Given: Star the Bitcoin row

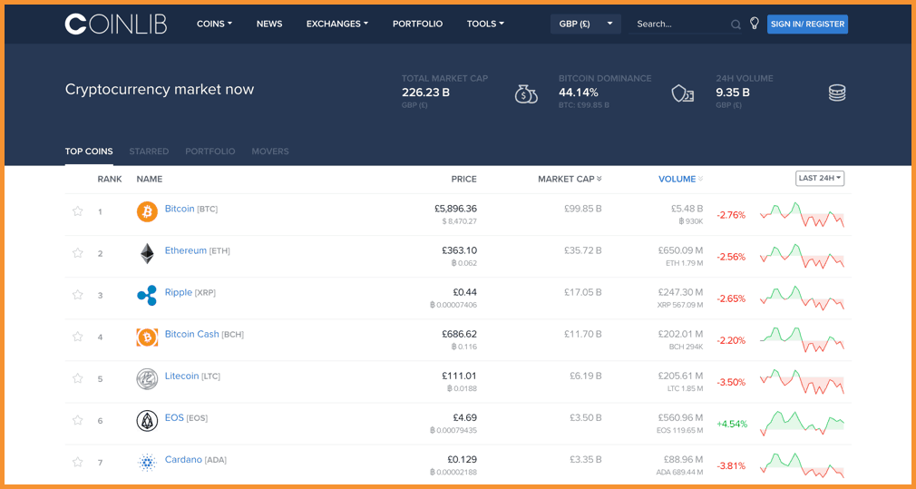Looking at the screenshot, I should pos(78,211).
